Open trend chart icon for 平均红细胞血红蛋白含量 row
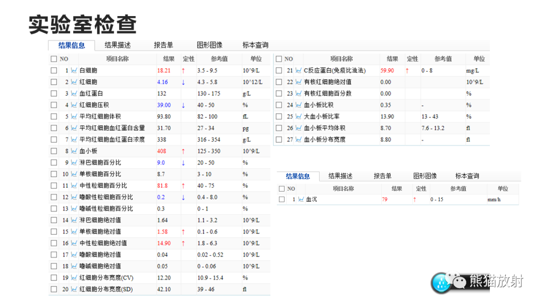Viewport: 541px width, 305px height. click(74, 128)
